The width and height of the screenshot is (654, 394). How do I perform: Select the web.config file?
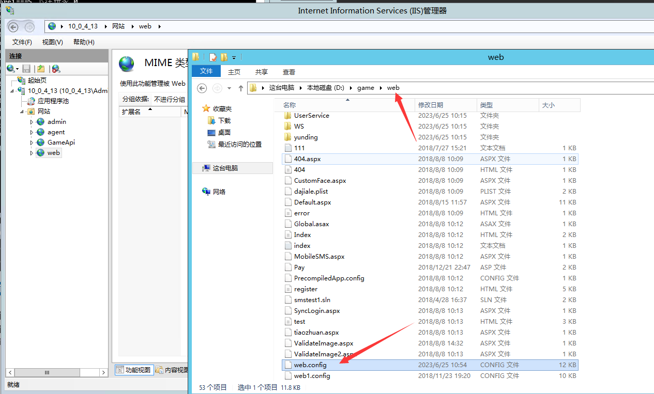click(310, 365)
